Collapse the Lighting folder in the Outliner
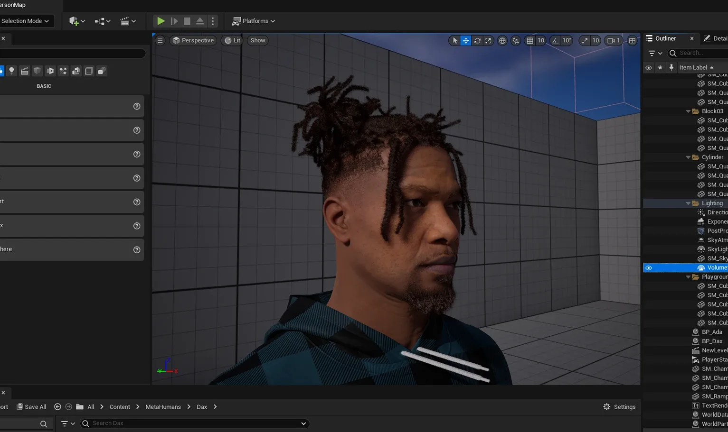 [x=688, y=203]
